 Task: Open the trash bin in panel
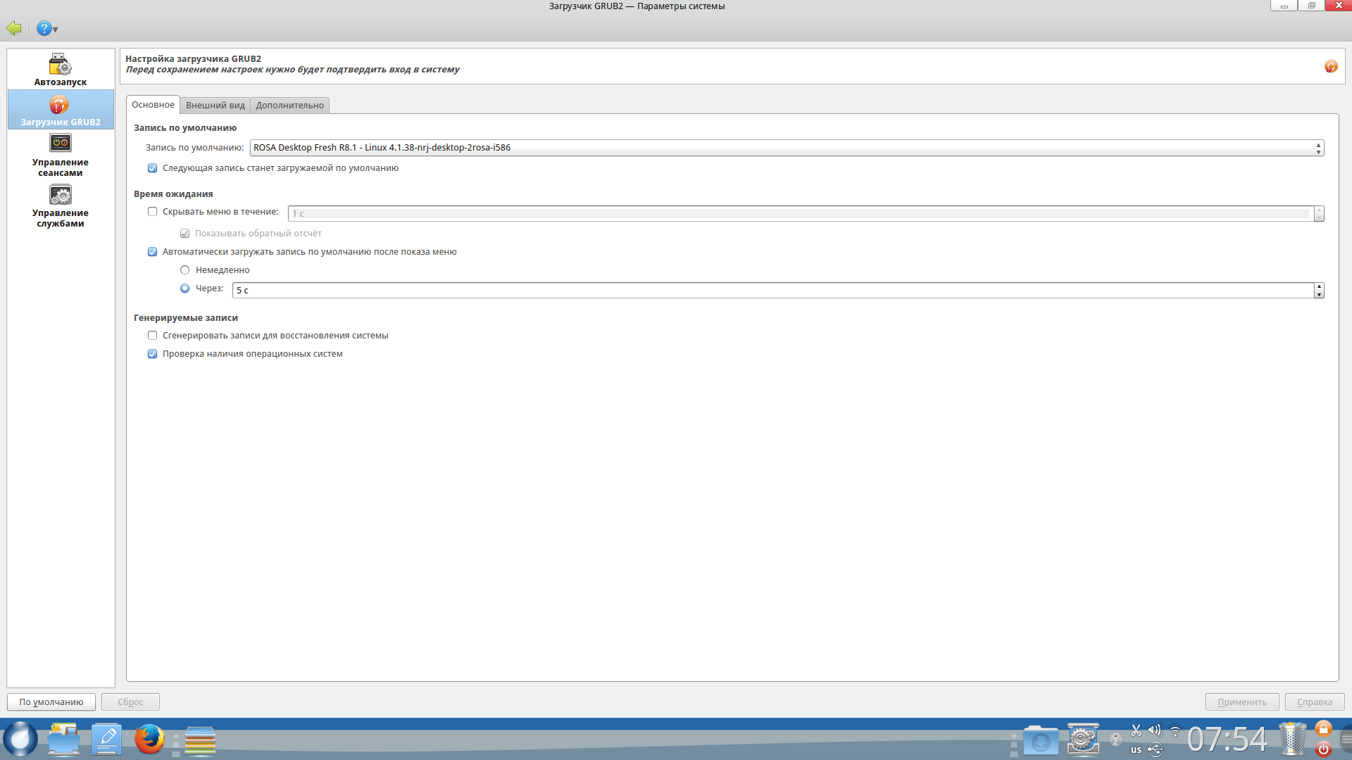point(1292,740)
